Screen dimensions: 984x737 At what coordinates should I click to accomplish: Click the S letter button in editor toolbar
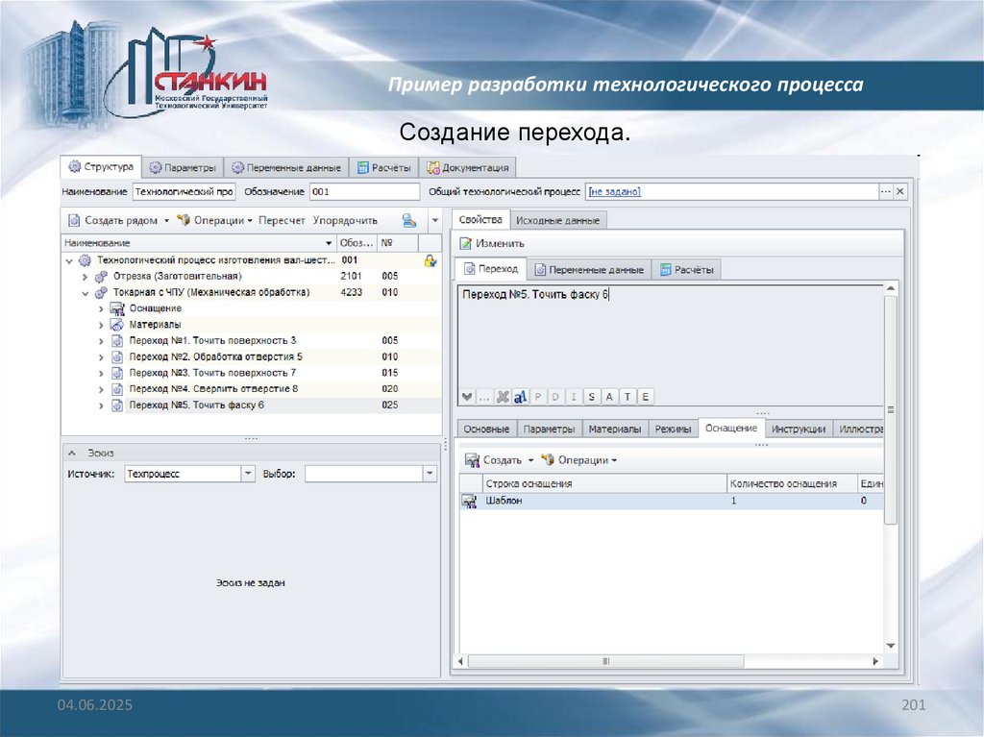pyautogui.click(x=591, y=397)
